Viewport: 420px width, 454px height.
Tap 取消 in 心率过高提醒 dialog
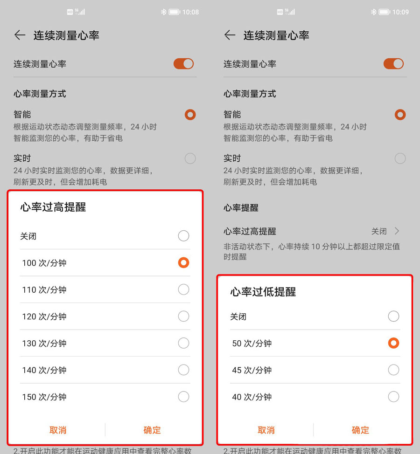coord(58,430)
